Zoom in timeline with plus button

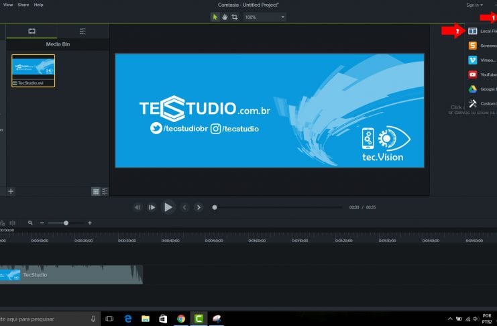coord(90,223)
